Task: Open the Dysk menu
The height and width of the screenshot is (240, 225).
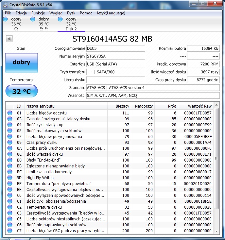Action: tap(71, 13)
